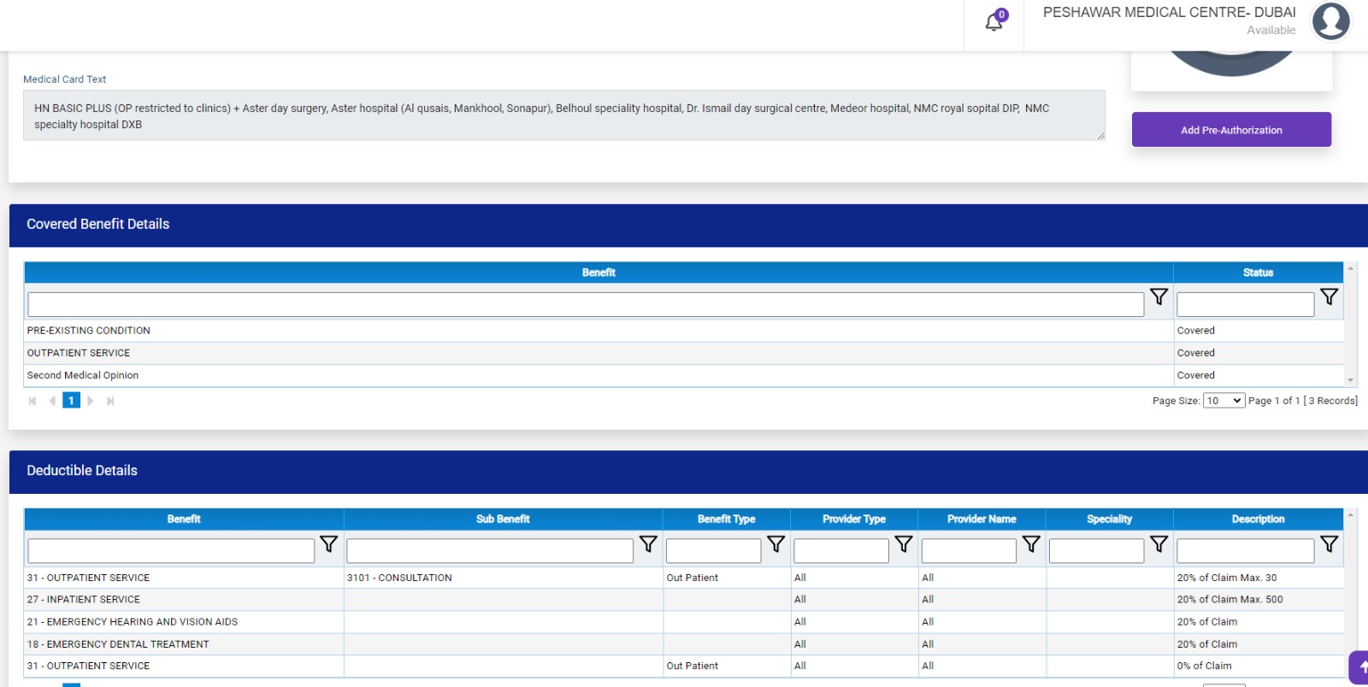Screen dimensions: 1368x687
Task: Open filter for Provider Type column
Action: point(903,544)
